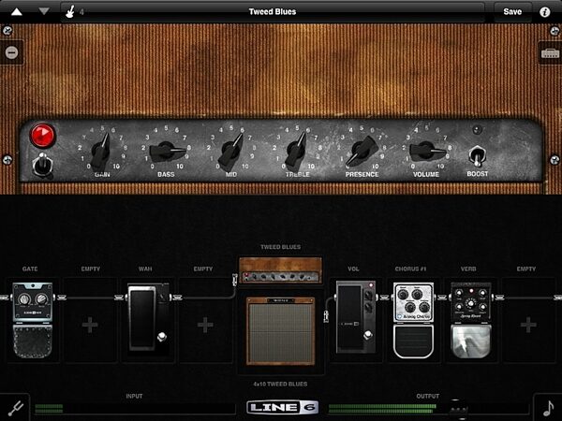The height and width of the screenshot is (421, 562).
Task: Click the VERB label
Action: click(468, 269)
